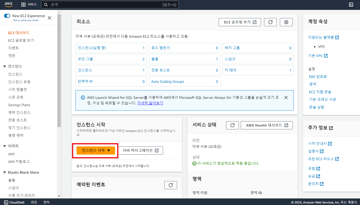Open 수명 주기 관리자 in sidebar

click(21, 196)
